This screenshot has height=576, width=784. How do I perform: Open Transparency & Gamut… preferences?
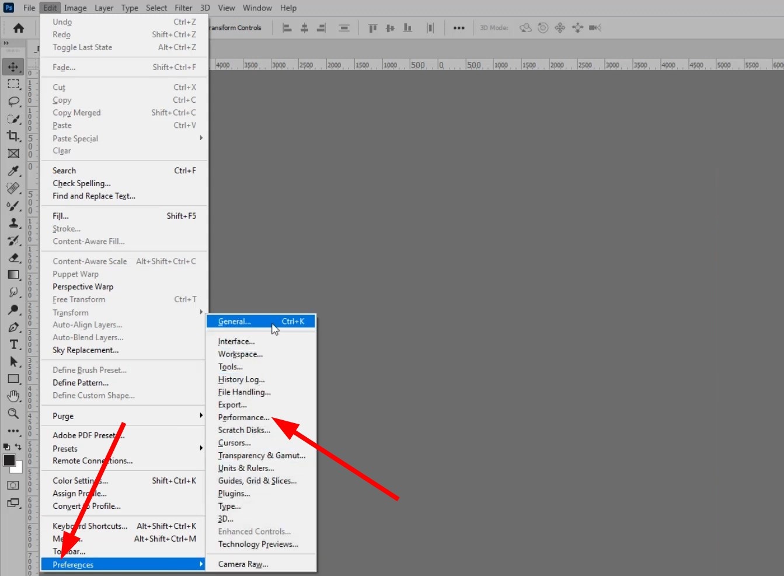[x=261, y=455]
